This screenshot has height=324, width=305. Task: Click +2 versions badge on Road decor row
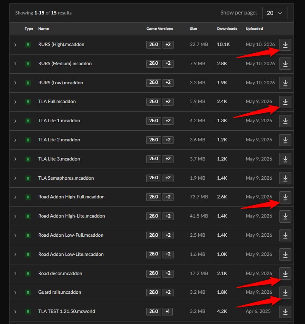click(168, 273)
